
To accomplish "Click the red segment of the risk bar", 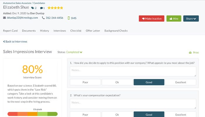I will click(13, 114).
